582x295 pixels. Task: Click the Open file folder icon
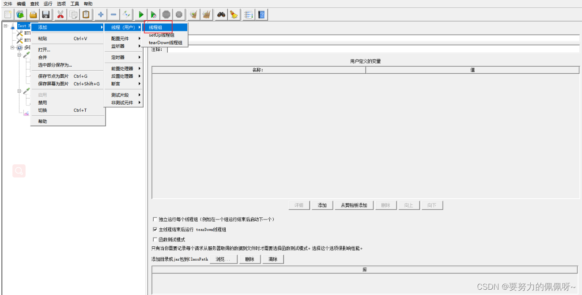point(33,15)
